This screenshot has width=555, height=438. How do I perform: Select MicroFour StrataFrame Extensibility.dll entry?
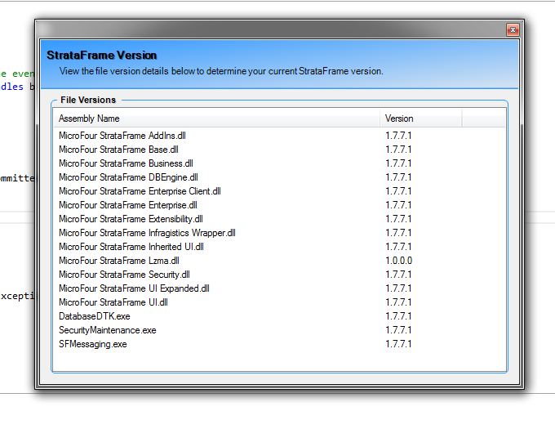[131, 219]
